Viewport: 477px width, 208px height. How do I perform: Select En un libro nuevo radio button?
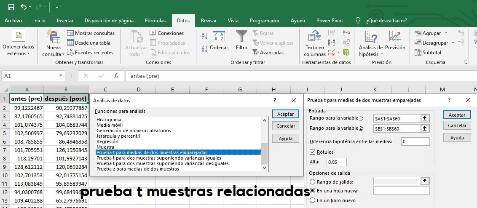point(312,200)
